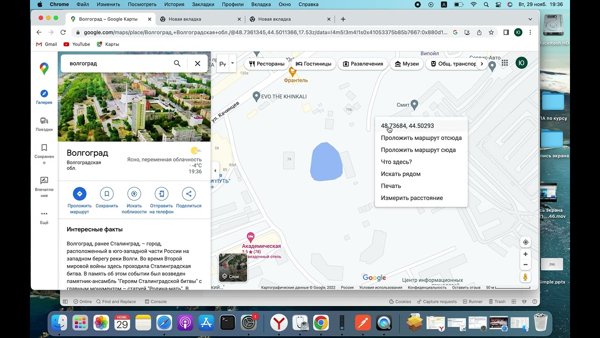Select the Музеи filter chip
Screen dimensions: 600x338
[x=407, y=64]
